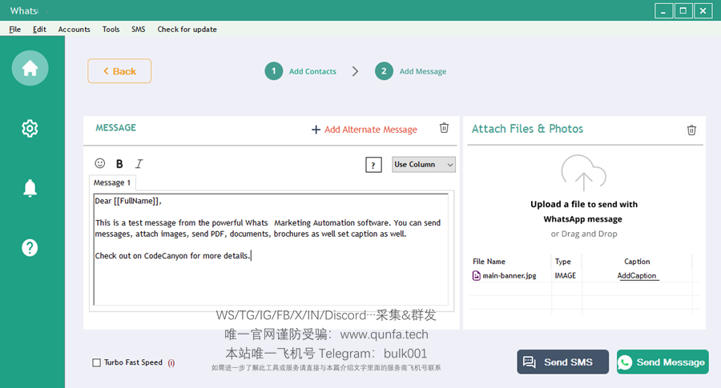Open the Accounts menu
The height and width of the screenshot is (388, 721).
click(74, 30)
